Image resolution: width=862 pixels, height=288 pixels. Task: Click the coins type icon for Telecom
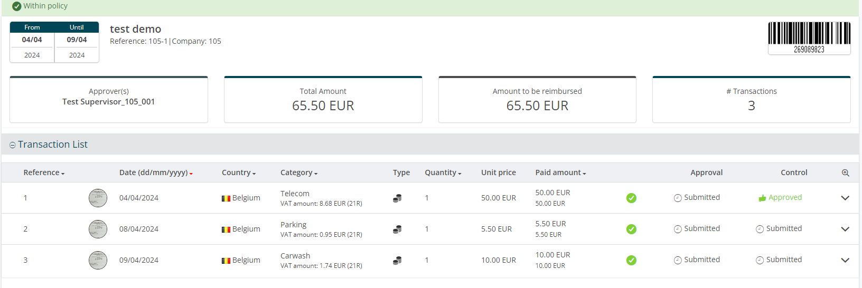tap(397, 198)
